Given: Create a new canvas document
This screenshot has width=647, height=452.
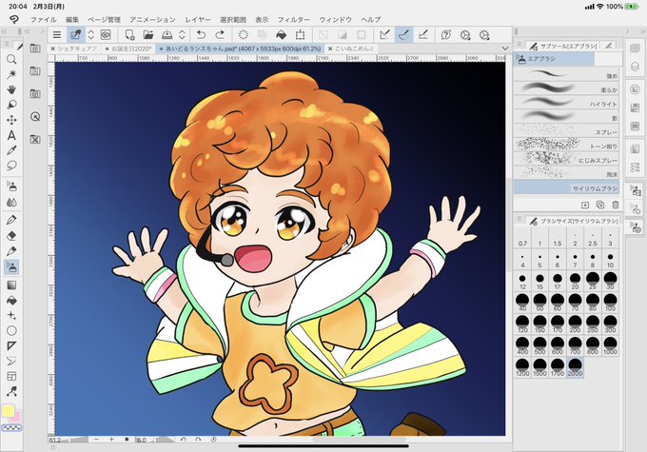Looking at the screenshot, I should pyautogui.click(x=129, y=35).
